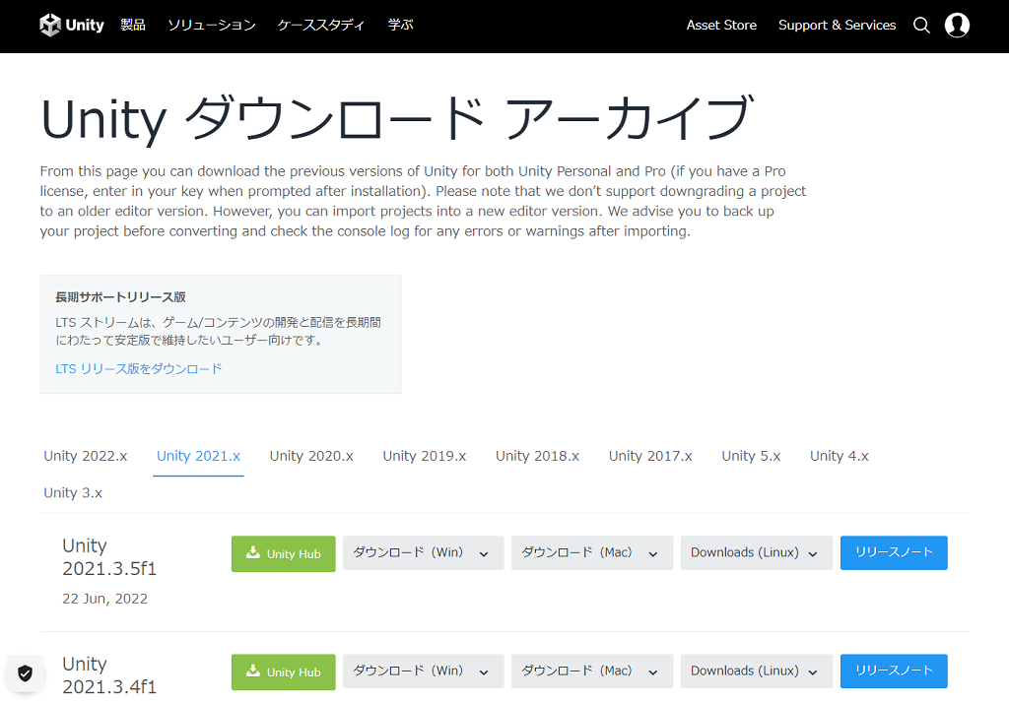This screenshot has height=703, width=1009.
Task: Select the Unity 2019.x tab
Action: (x=425, y=456)
